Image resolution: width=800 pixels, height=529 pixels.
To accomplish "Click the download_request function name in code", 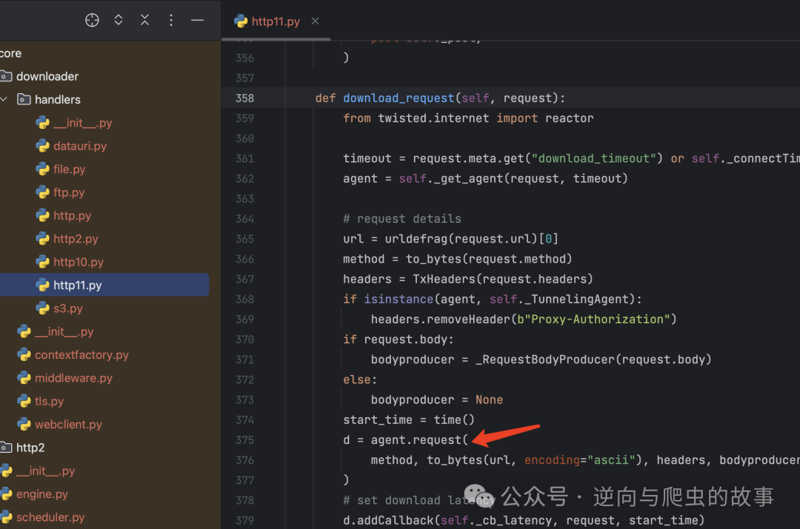I will click(399, 97).
